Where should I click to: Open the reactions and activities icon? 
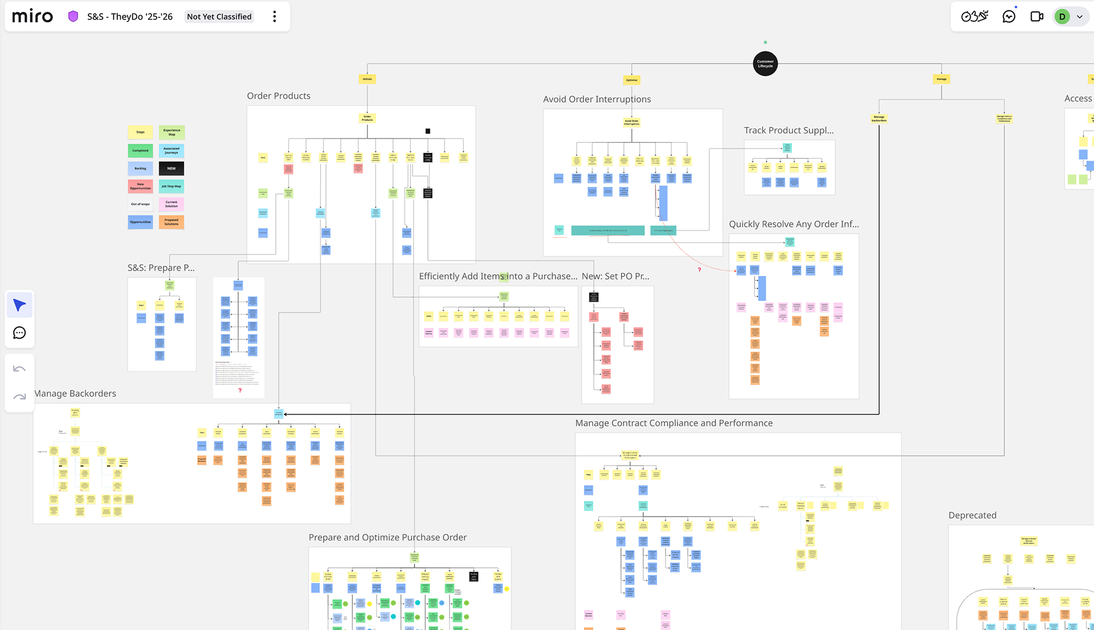tap(975, 17)
